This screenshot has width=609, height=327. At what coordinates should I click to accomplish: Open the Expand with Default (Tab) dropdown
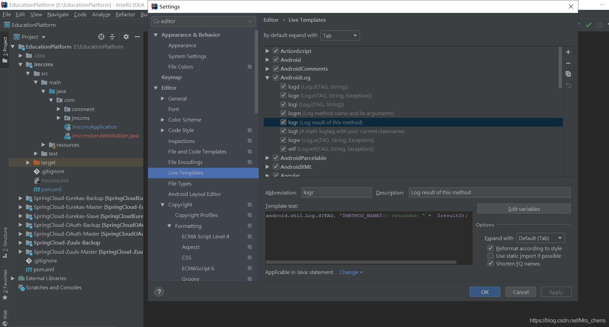[x=540, y=238]
